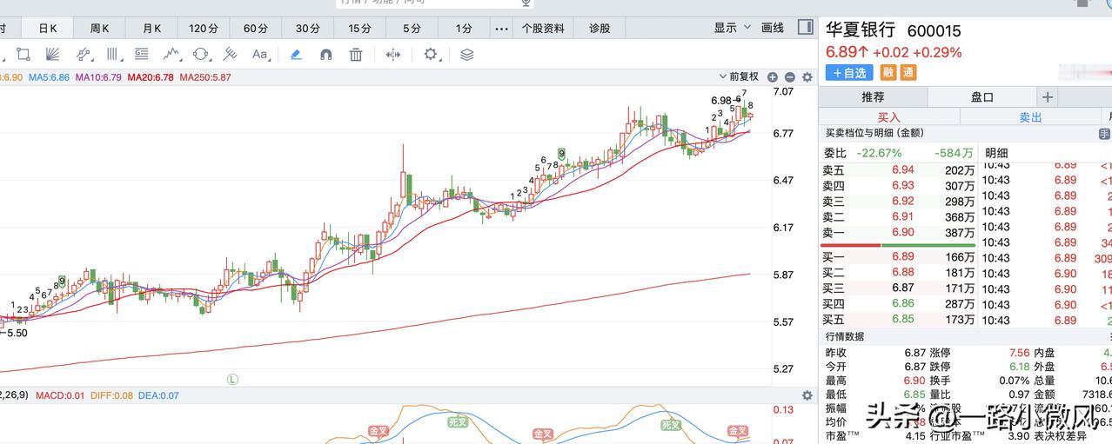Open the layers stack icon
The width and height of the screenshot is (1112, 444).
[467, 55]
